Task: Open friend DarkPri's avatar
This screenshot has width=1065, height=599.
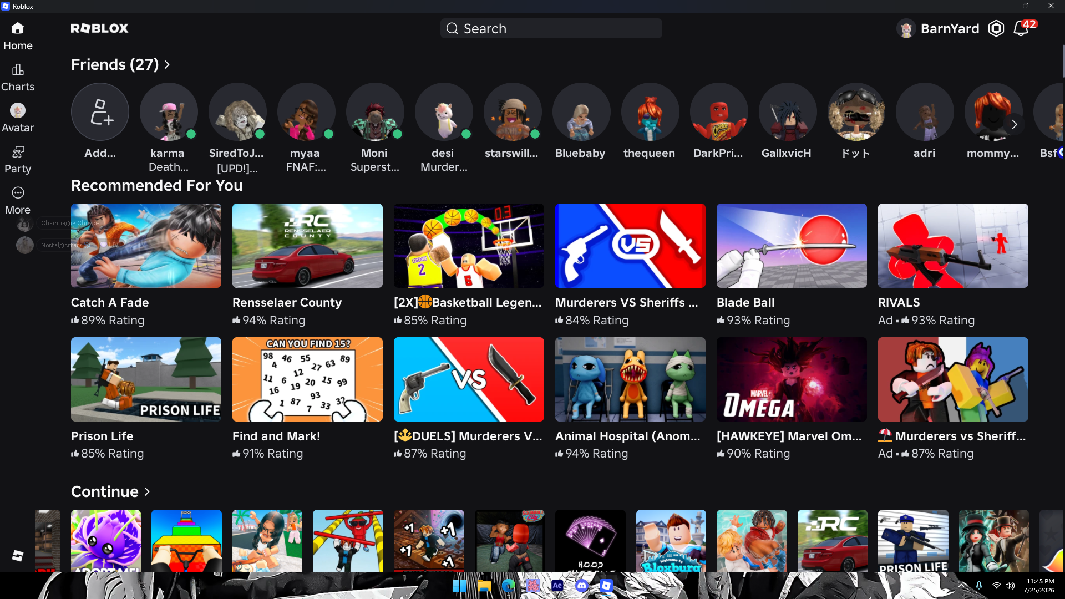Action: (x=719, y=111)
